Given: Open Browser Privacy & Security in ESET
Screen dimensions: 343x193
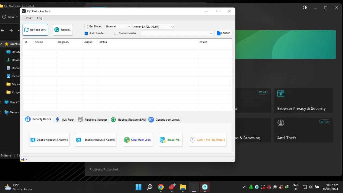Looking at the screenshot, I should 304,101.
